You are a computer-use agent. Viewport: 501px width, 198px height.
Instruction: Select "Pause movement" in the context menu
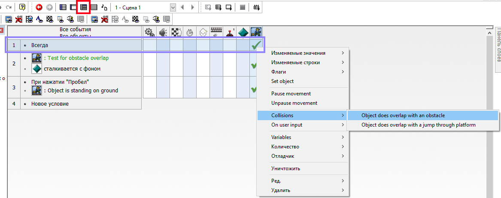point(291,94)
